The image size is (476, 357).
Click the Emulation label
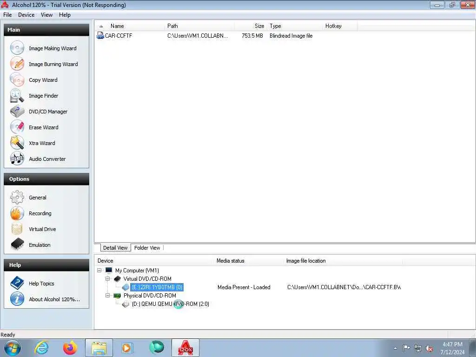(40, 245)
